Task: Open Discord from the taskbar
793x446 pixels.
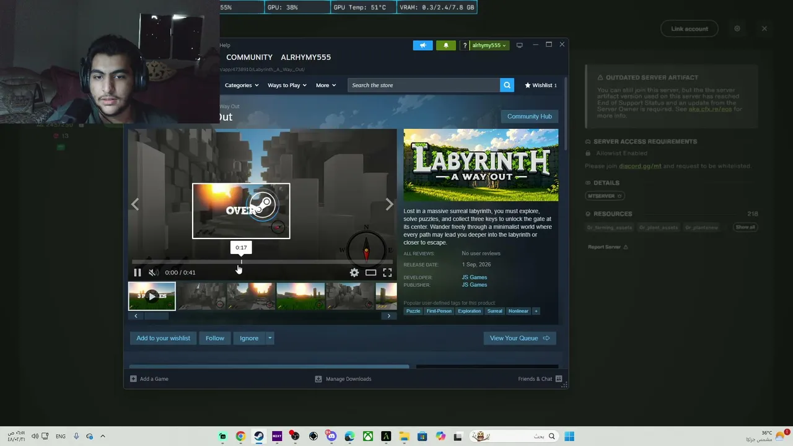Action: (x=331, y=436)
